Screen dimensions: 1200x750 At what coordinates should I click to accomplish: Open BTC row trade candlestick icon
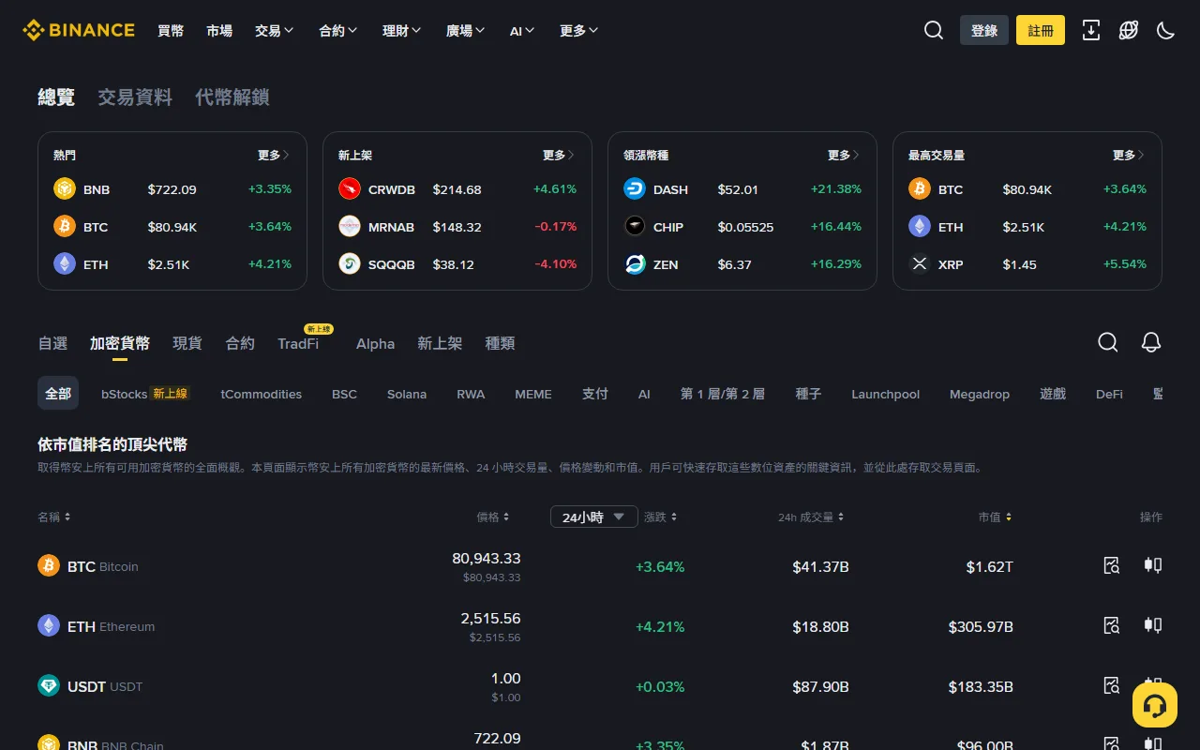(1153, 565)
